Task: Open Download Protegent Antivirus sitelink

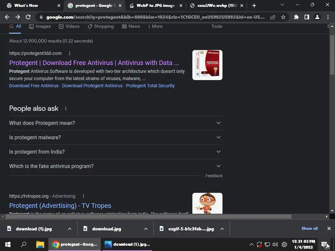Action: point(92,86)
